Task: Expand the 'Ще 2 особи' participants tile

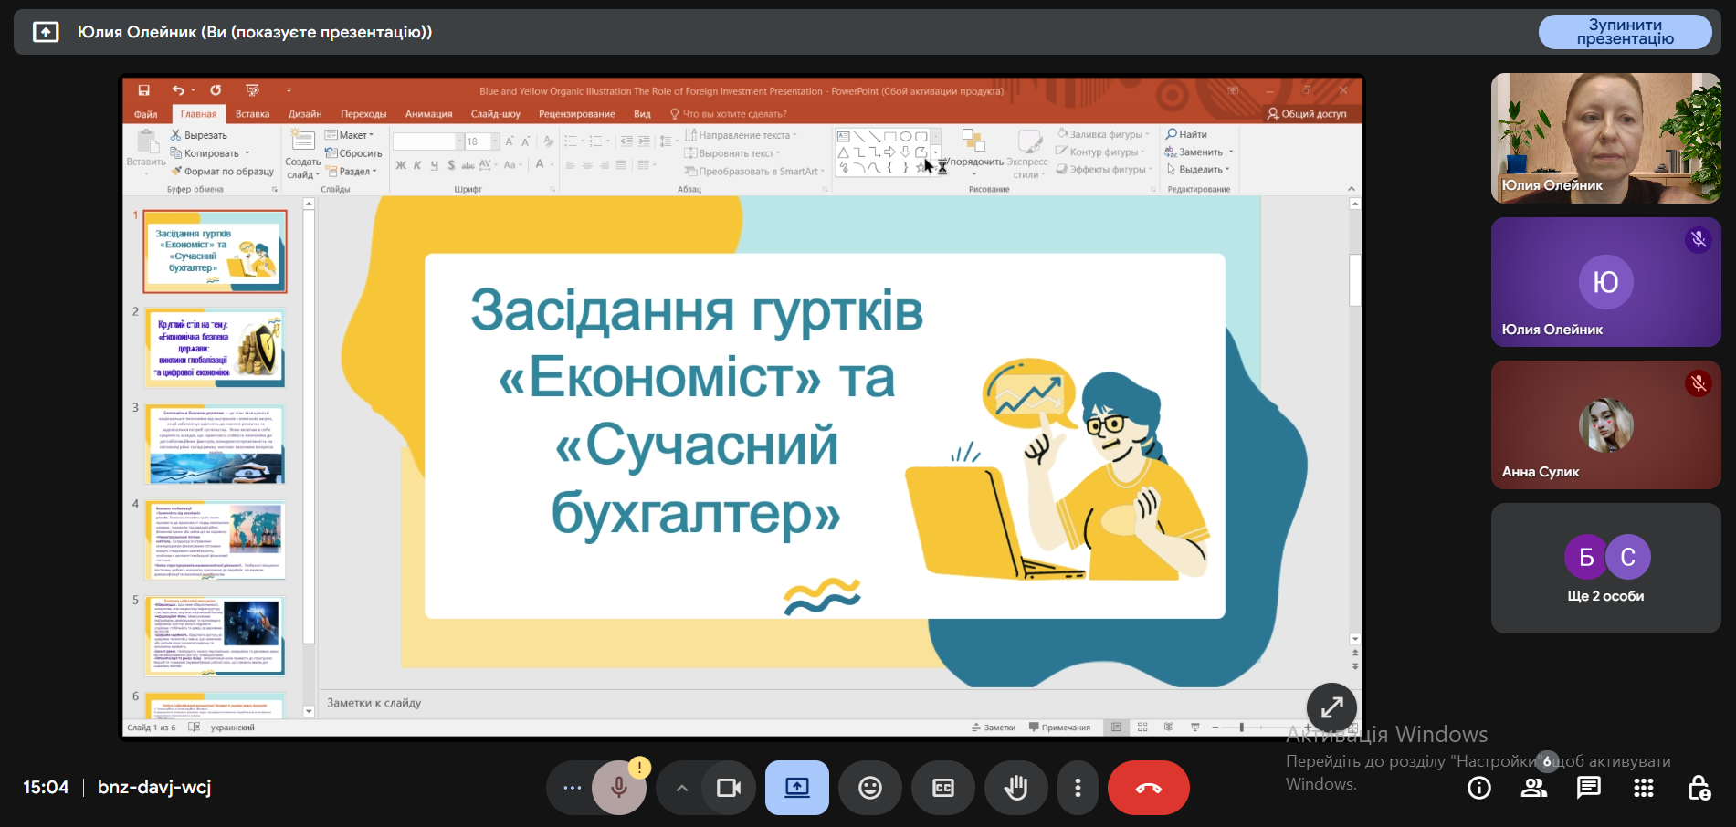Action: (x=1605, y=569)
